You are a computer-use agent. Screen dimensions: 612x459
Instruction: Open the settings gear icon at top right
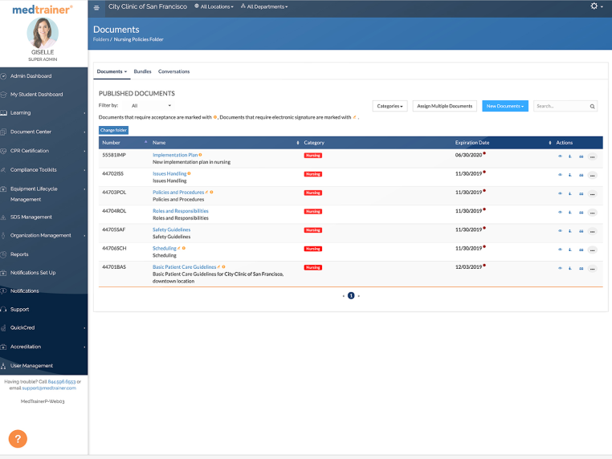[x=594, y=6]
